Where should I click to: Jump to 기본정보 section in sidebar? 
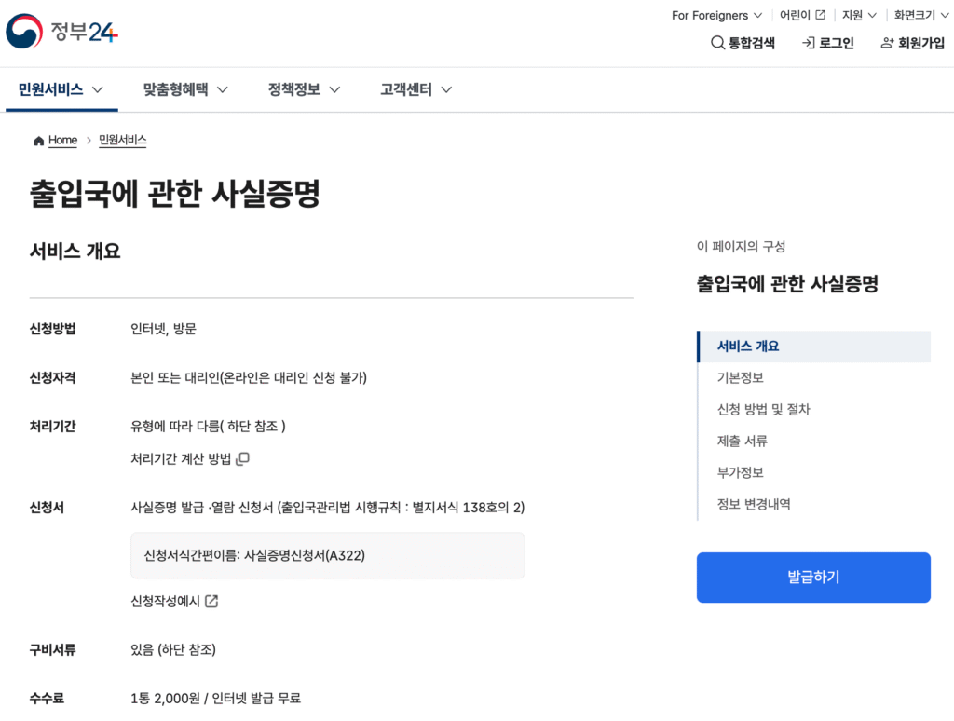coord(741,377)
